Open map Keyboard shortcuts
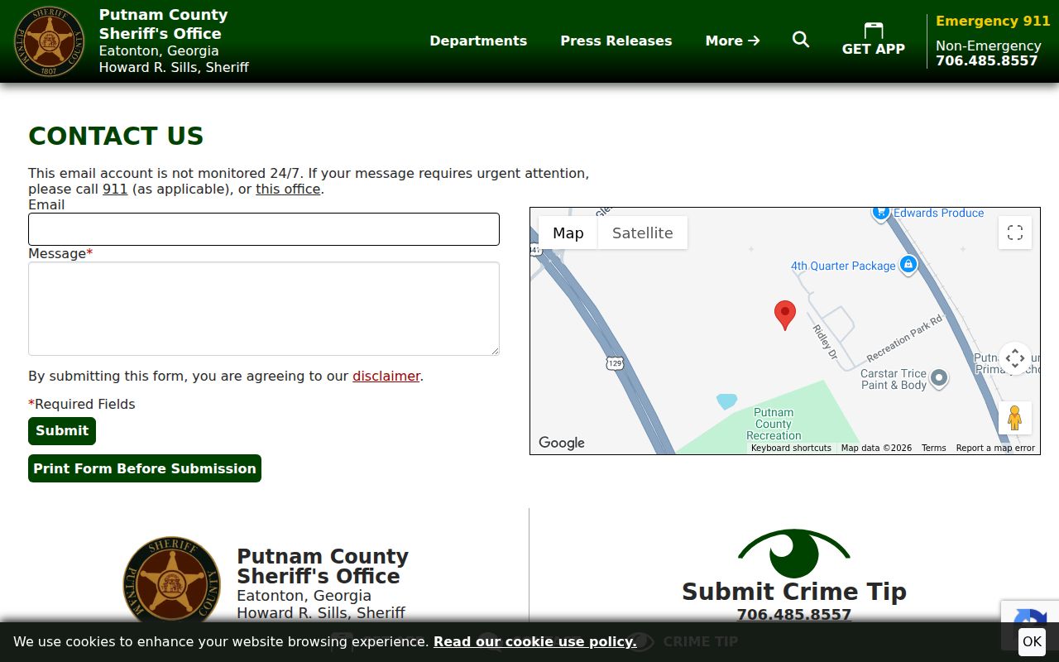 tap(791, 448)
